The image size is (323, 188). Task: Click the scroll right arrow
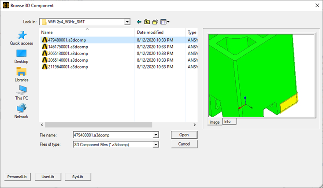195,125
